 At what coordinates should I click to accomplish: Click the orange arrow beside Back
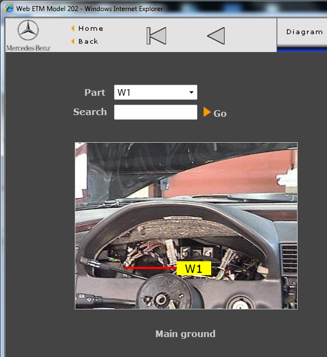73,41
